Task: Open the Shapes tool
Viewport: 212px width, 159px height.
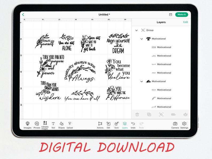Action: (x=61, y=125)
